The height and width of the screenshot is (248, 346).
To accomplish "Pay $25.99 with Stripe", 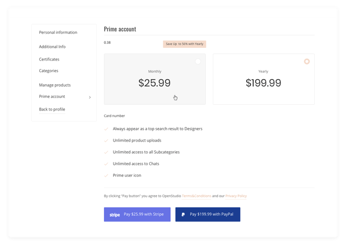I will coord(137,215).
